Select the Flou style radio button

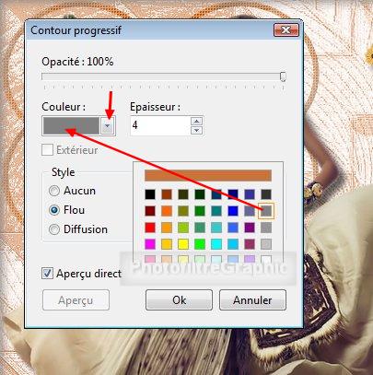pyautogui.click(x=54, y=210)
